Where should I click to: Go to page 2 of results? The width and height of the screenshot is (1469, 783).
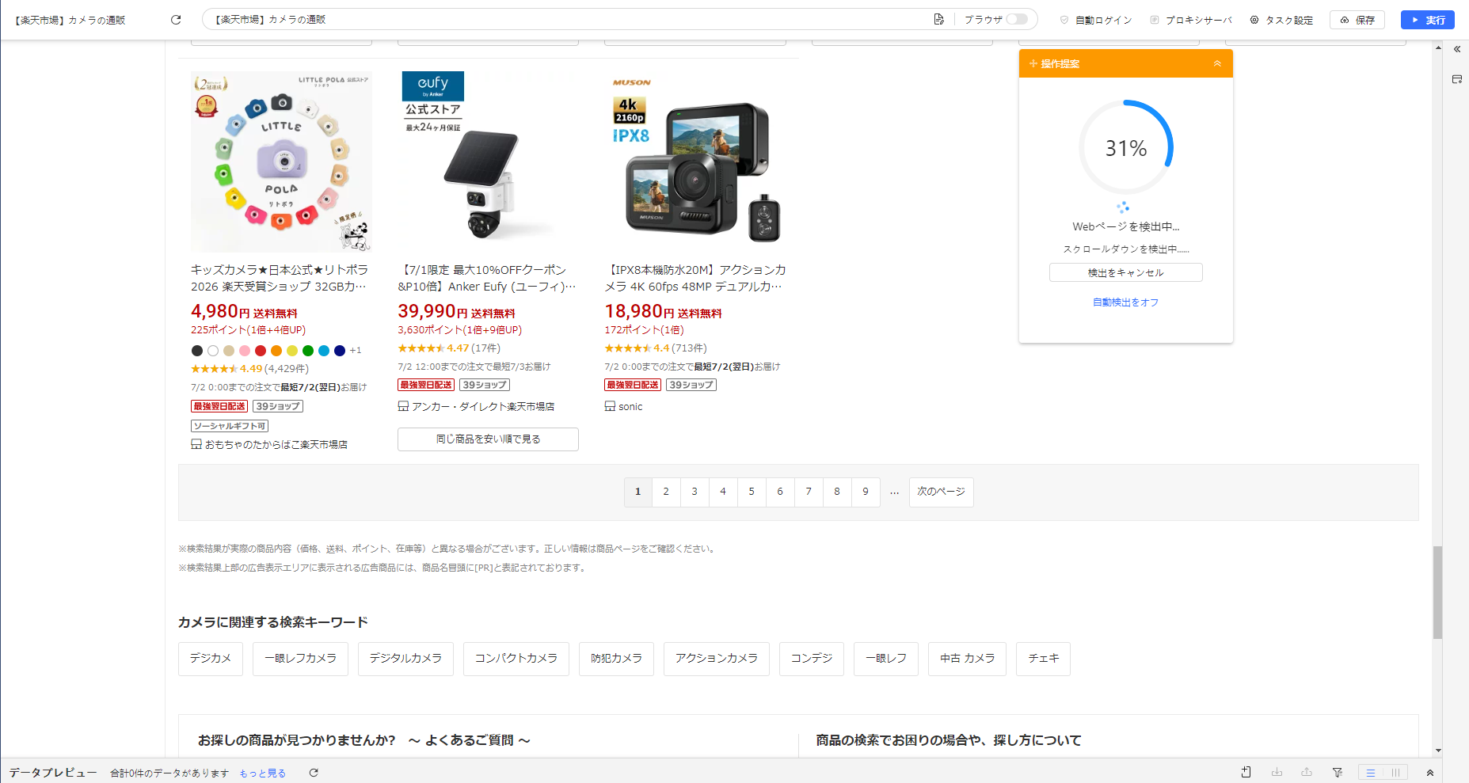666,492
